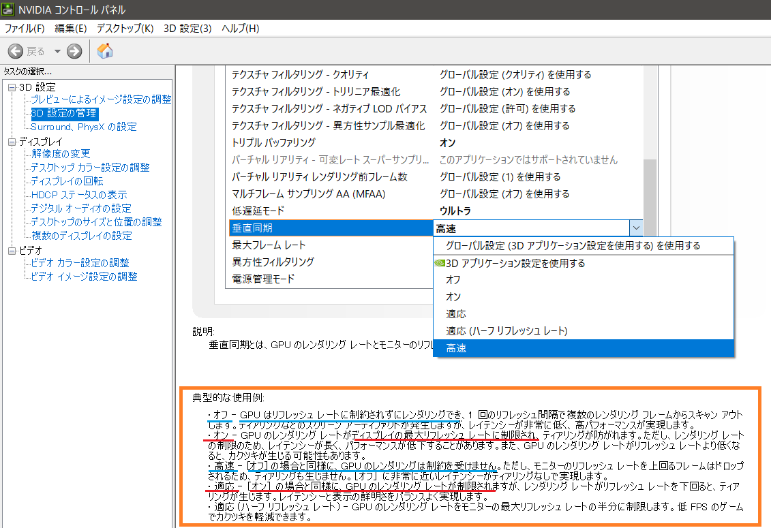Choose 適応 (ハーフ リフレッシュ レート) option
The image size is (771, 528).
click(x=583, y=331)
